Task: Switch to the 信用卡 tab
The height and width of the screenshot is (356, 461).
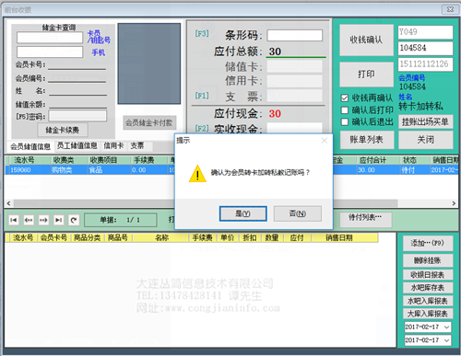Action: 113,146
